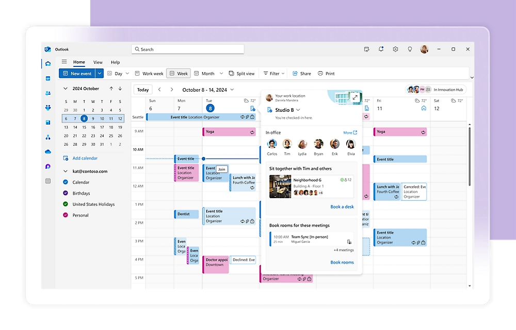Toggle the Calendar checkbox
Screen dimensions: 516x330
tap(66, 182)
